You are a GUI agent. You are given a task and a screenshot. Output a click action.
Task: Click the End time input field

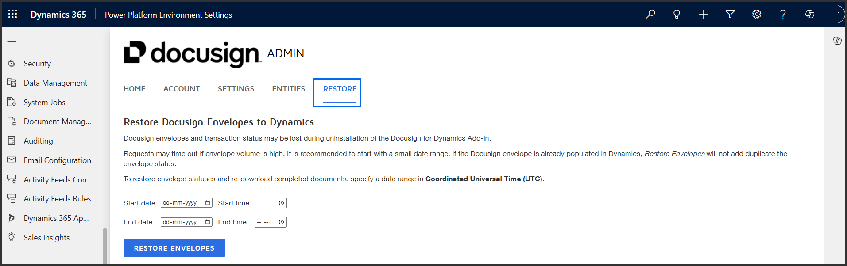[x=271, y=222]
